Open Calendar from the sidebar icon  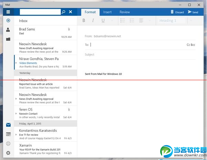[x=8, y=134]
